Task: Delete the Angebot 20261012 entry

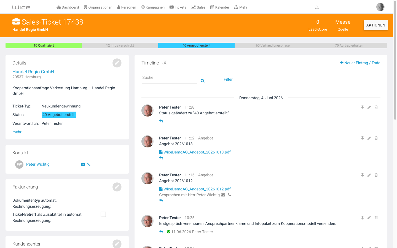Action: tap(376, 175)
